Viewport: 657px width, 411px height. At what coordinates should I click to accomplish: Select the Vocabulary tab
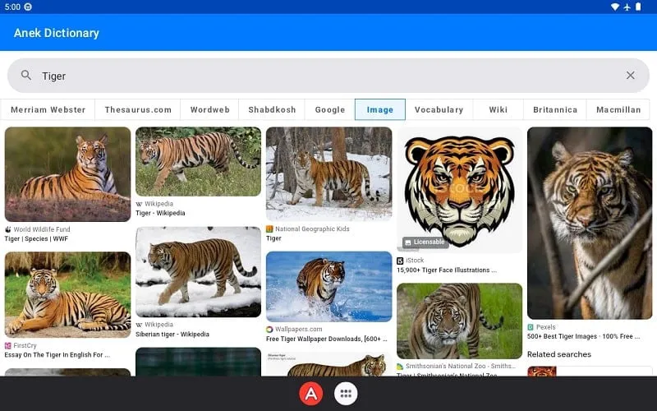coord(439,109)
